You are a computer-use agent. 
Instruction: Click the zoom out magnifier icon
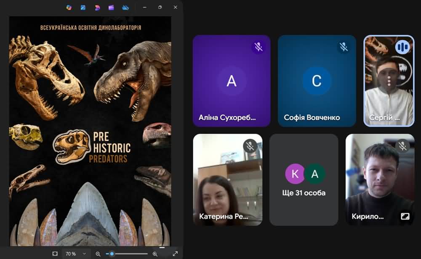[x=98, y=254]
